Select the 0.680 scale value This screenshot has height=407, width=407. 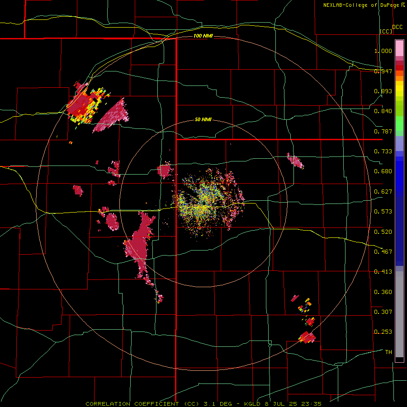click(x=383, y=171)
